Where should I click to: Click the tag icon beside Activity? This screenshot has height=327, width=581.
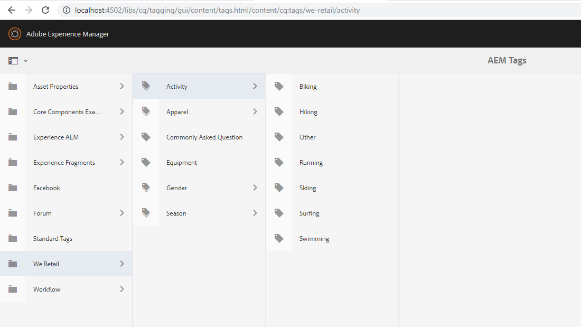click(146, 86)
